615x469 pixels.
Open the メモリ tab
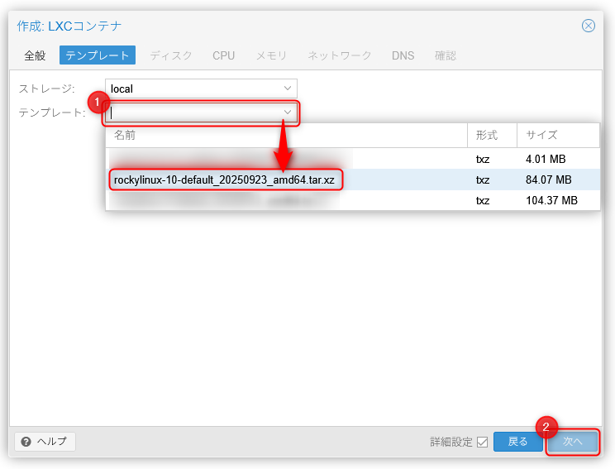coord(271,55)
